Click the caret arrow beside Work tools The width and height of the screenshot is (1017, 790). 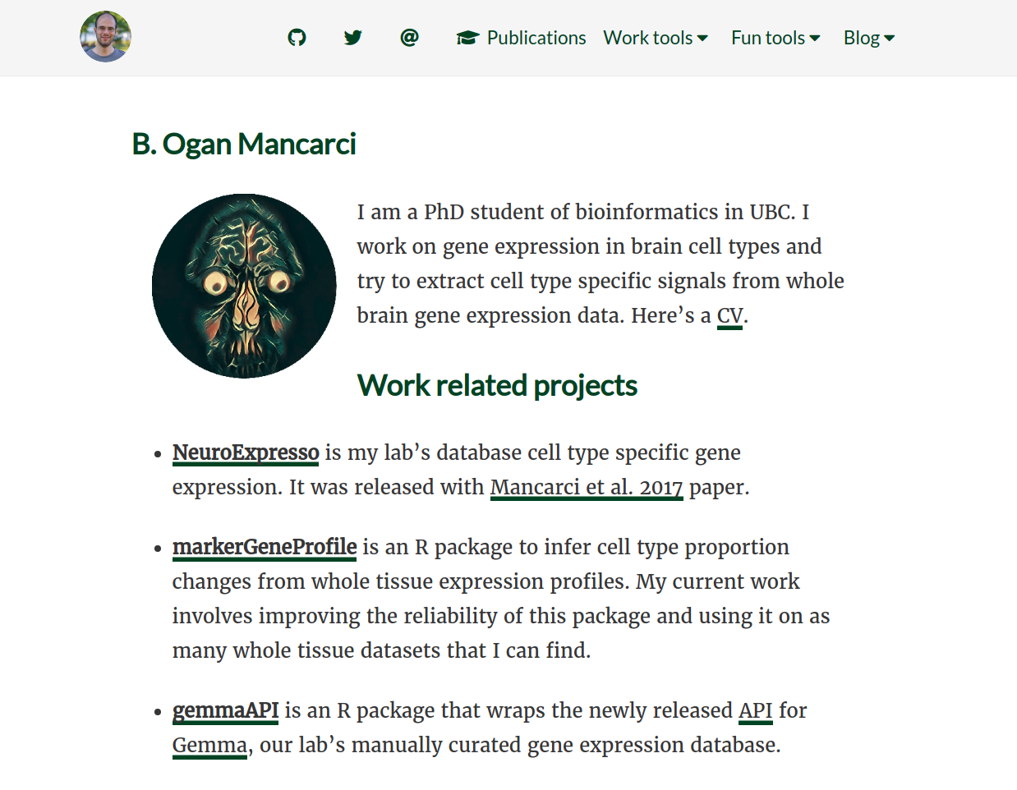pos(702,39)
